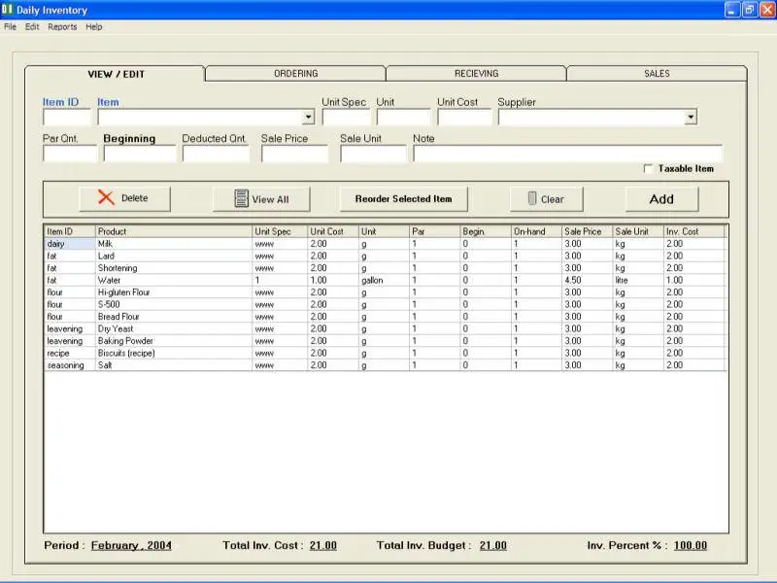Screen dimensions: 777x583
Task: Click into the Deducted Qnt. field
Action: coord(216,154)
